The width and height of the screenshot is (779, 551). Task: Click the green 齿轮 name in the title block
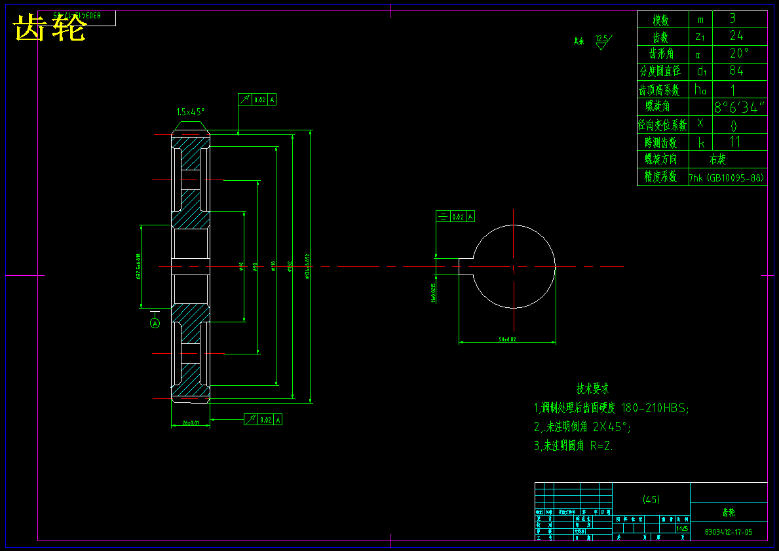(x=729, y=512)
